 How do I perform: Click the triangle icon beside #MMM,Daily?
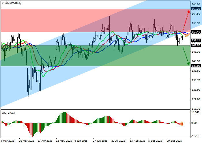point(3,3)
